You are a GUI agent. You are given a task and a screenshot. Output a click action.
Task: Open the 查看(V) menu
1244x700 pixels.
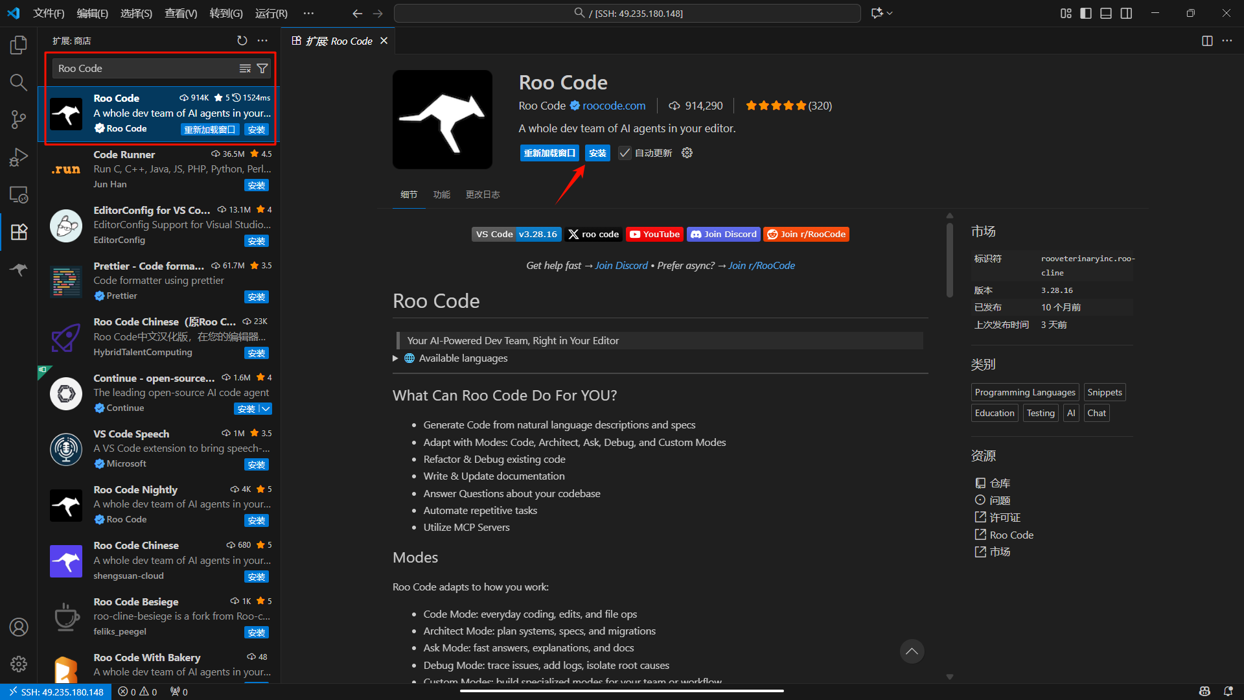181,13
